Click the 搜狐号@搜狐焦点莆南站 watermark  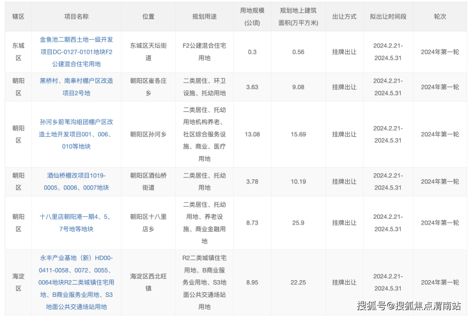408,305
